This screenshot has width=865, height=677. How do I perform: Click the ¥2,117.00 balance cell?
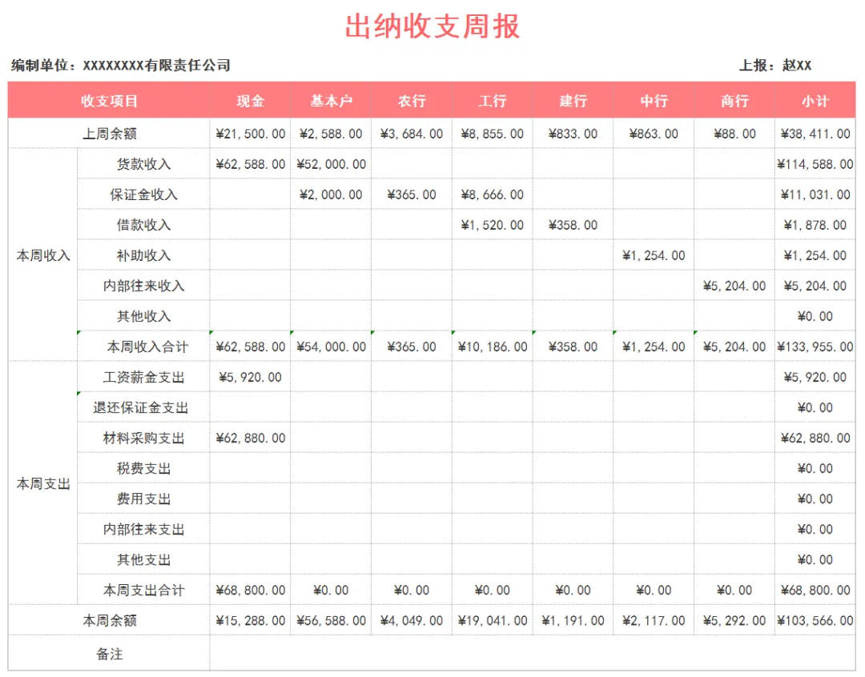pyautogui.click(x=654, y=620)
